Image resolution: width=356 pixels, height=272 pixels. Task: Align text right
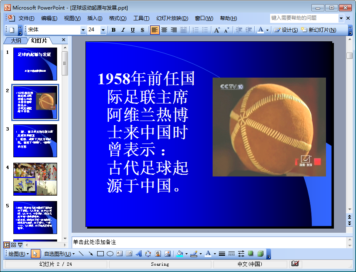(x=174, y=30)
